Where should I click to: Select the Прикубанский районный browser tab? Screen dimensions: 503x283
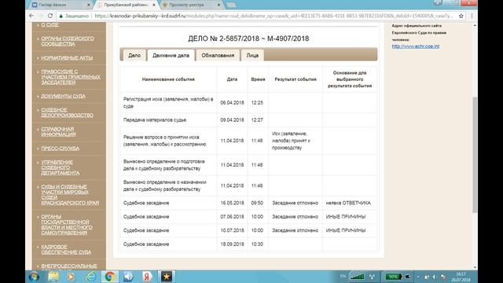pos(126,5)
